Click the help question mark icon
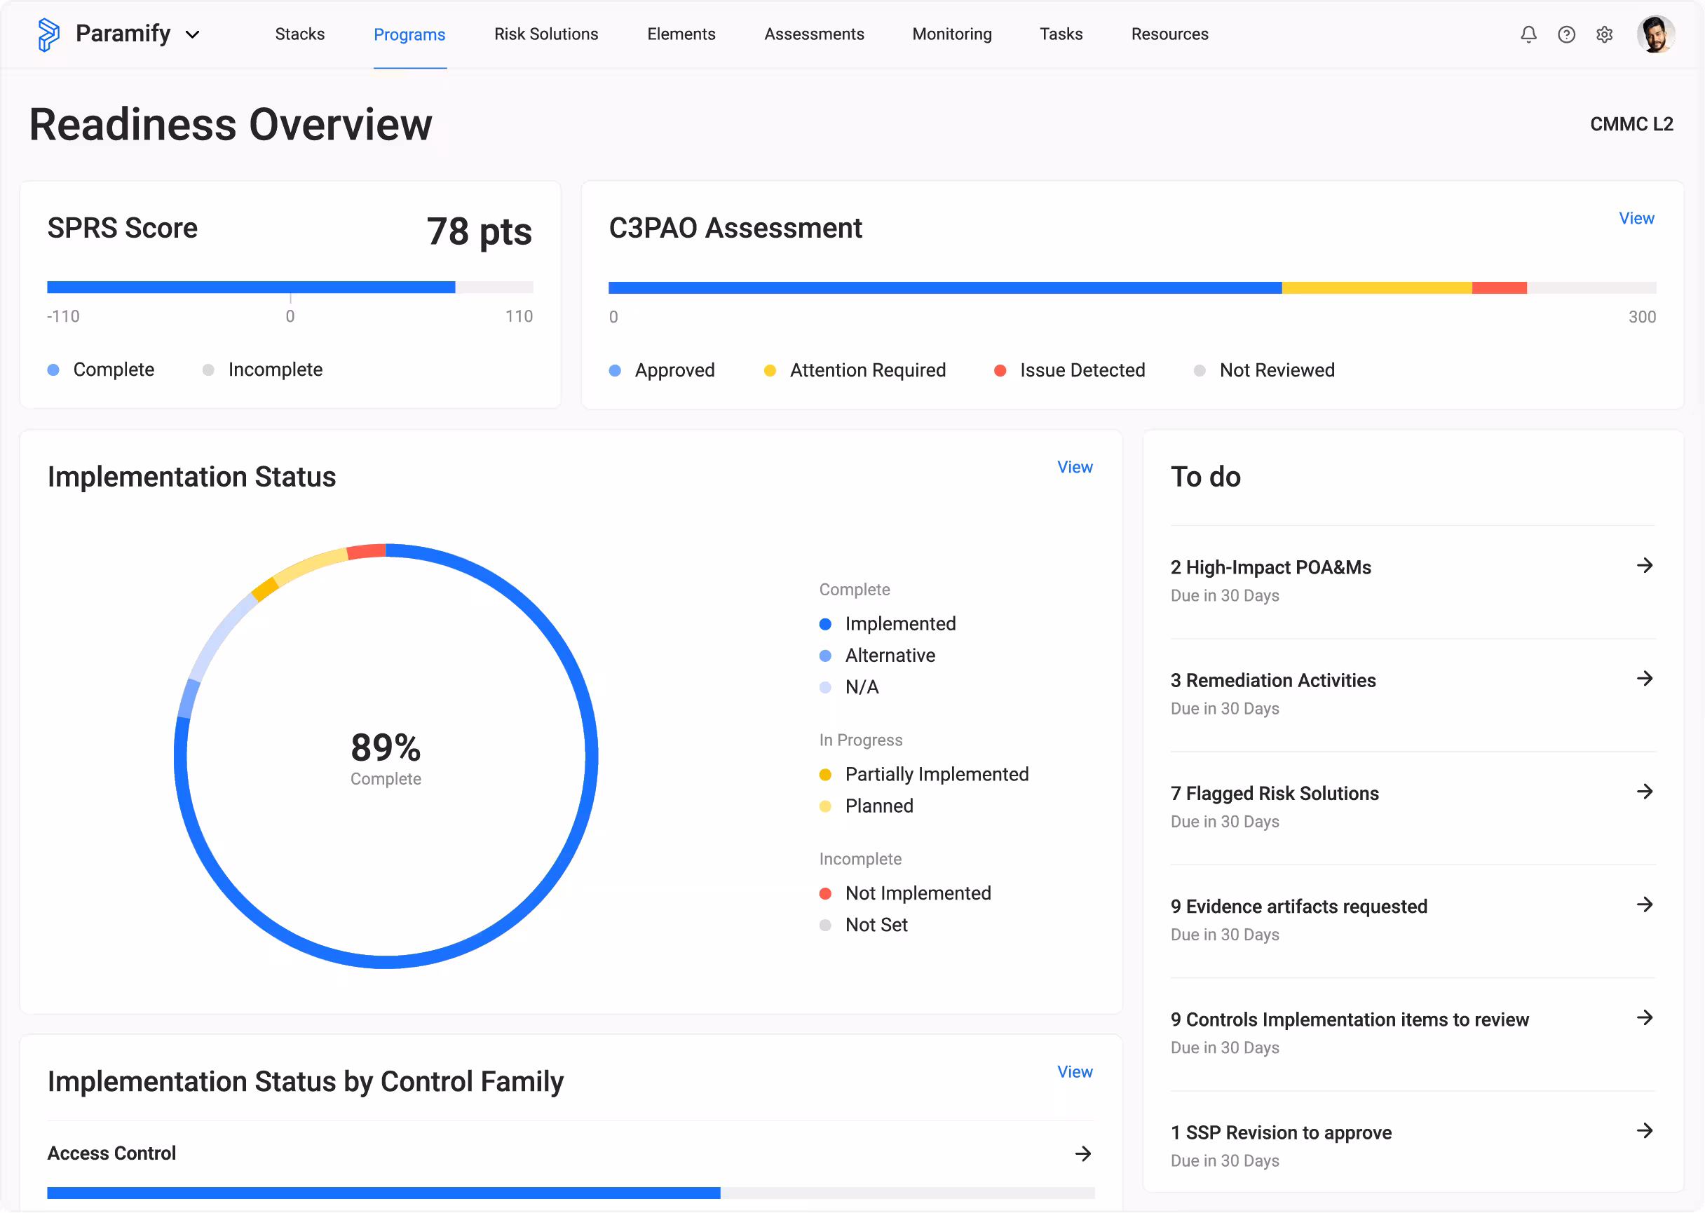The height and width of the screenshot is (1213, 1705). (x=1566, y=34)
